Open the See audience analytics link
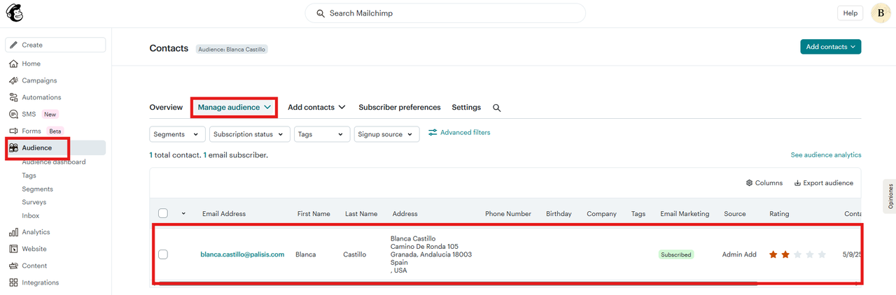This screenshot has width=896, height=295. [826, 155]
